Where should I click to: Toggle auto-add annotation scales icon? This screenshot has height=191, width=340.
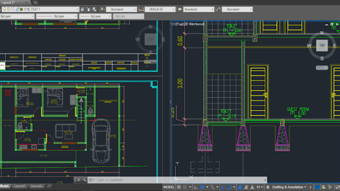tap(246, 187)
